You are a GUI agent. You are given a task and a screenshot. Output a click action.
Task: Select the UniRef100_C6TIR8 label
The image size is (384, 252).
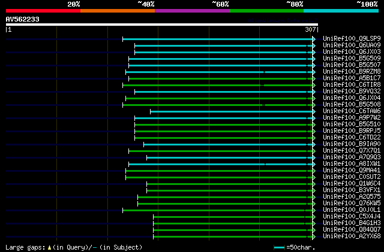pos(352,85)
